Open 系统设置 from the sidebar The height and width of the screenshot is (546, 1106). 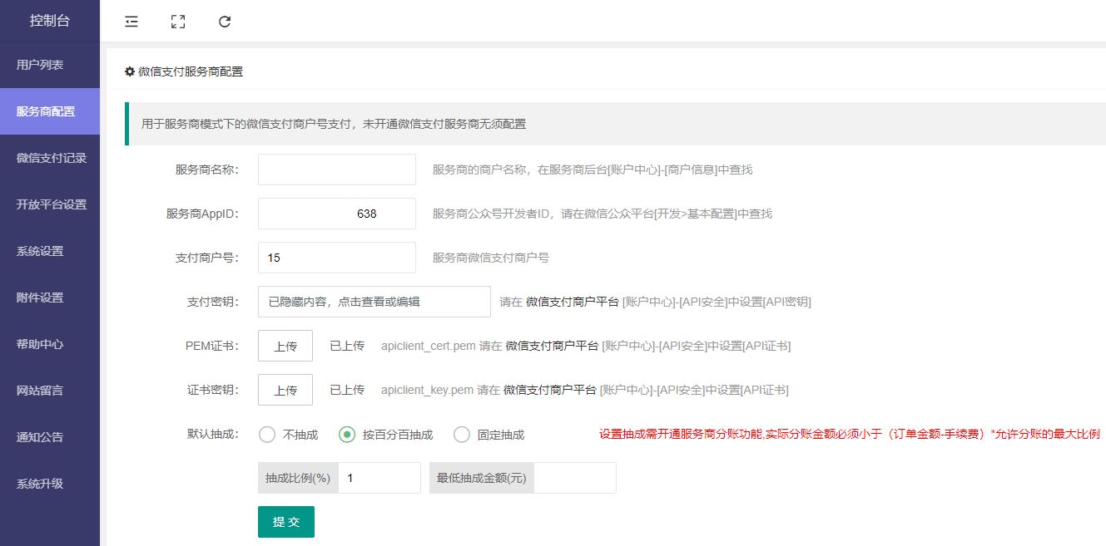pyautogui.click(x=40, y=251)
